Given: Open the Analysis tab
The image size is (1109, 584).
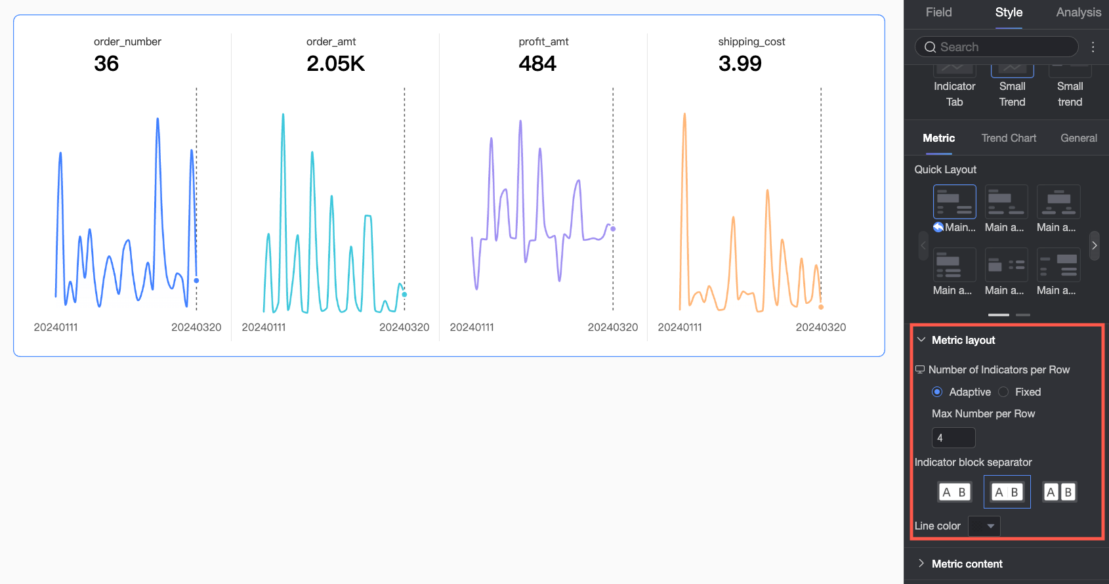Looking at the screenshot, I should coord(1078,12).
